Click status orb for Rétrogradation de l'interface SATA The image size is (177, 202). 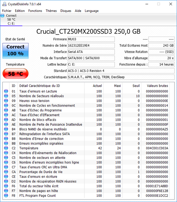click(6, 134)
